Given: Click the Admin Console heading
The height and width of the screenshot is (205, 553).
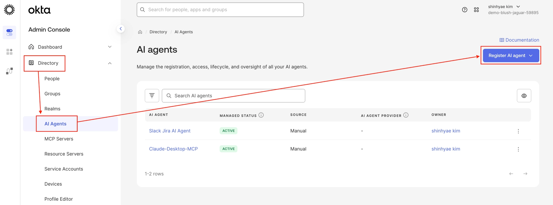Looking at the screenshot, I should (49, 30).
